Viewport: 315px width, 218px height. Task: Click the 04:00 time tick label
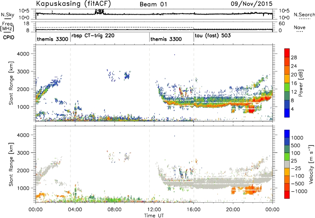tap(75, 210)
